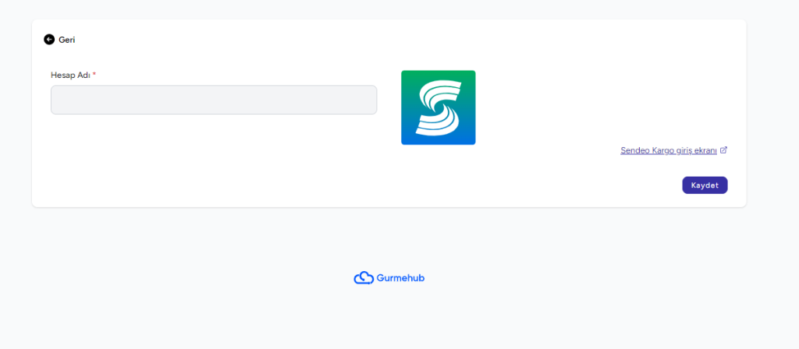The image size is (799, 349).
Task: Follow underlined Sendeo Kargo hyperlink text
Action: 669,150
